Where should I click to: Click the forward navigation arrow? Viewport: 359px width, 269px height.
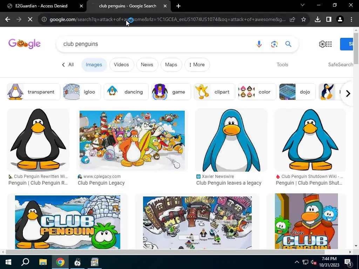coord(19,20)
